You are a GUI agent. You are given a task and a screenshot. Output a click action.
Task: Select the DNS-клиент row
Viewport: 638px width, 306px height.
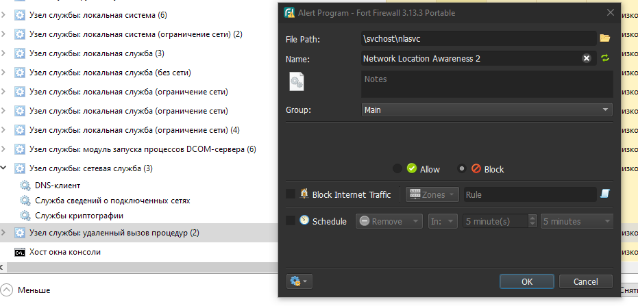pyautogui.click(x=138, y=186)
